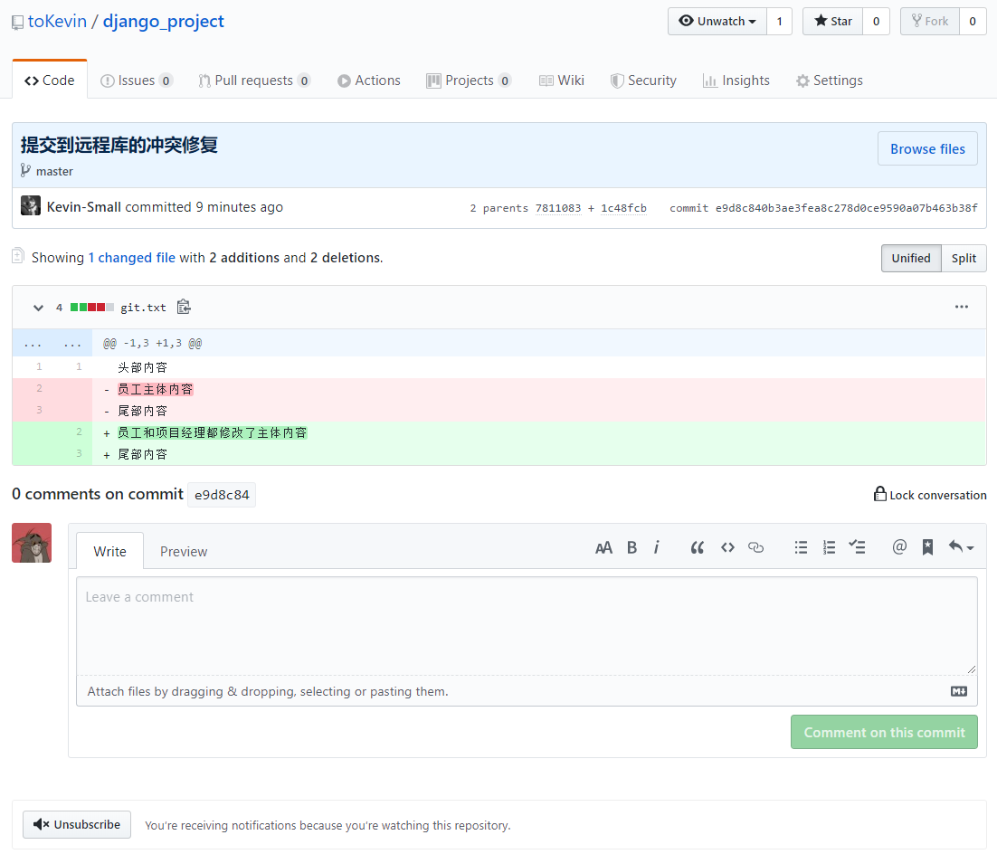
Task: Open the stargazers count
Action: 876,21
